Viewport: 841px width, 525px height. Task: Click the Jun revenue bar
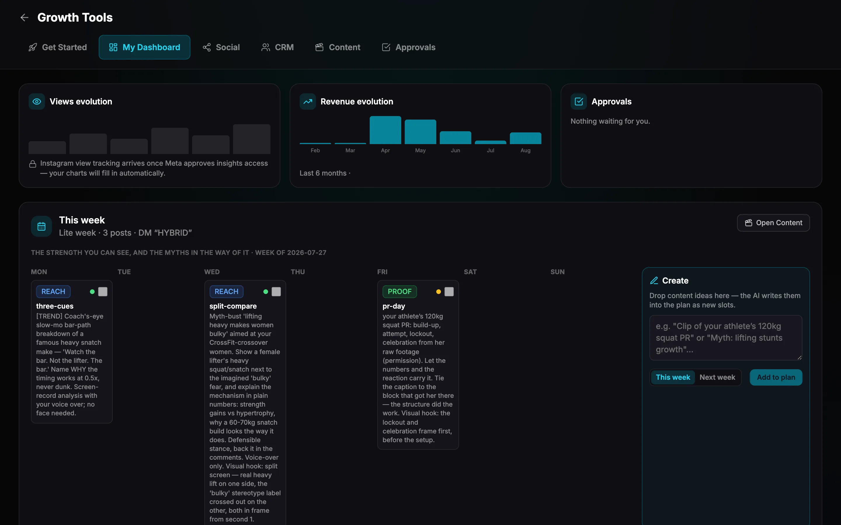(x=456, y=137)
